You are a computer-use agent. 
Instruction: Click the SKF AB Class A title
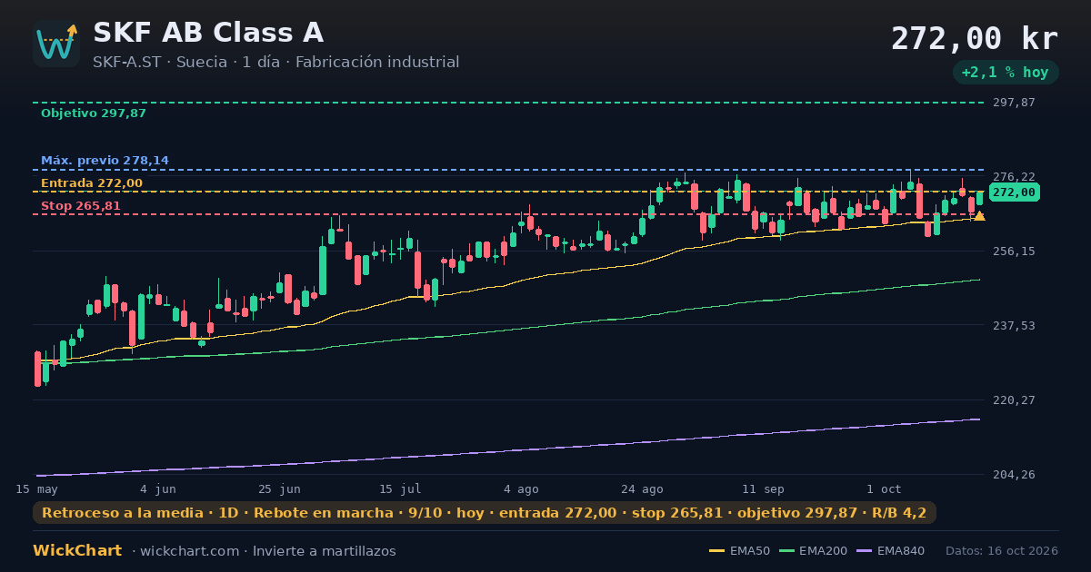(x=208, y=33)
